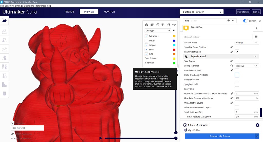Viewport: 263px width, 142px height.
Task: Open the Marketplace button
Action: click(x=243, y=12)
